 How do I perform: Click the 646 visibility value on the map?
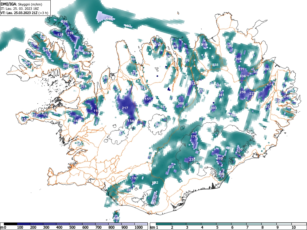(x=109, y=19)
